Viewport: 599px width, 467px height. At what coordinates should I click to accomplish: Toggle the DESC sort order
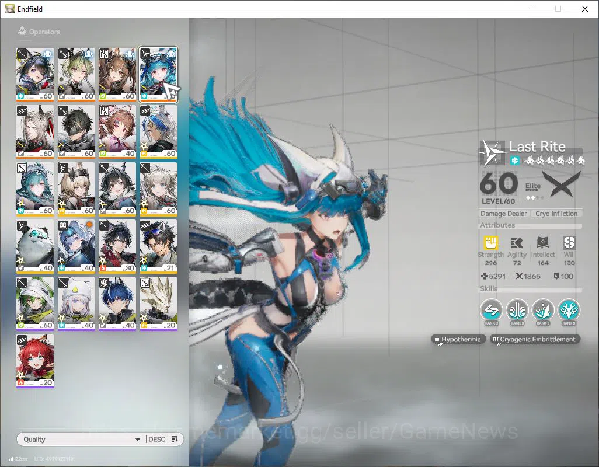point(156,439)
